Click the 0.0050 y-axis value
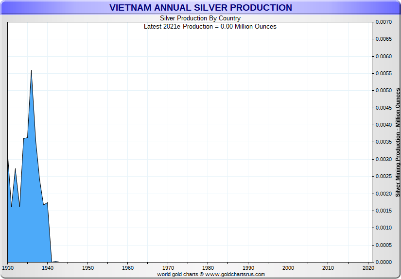Viewport: 401px width, 279px height. pyautogui.click(x=384, y=90)
